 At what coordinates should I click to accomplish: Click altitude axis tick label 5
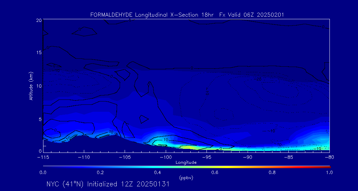pos(40,119)
